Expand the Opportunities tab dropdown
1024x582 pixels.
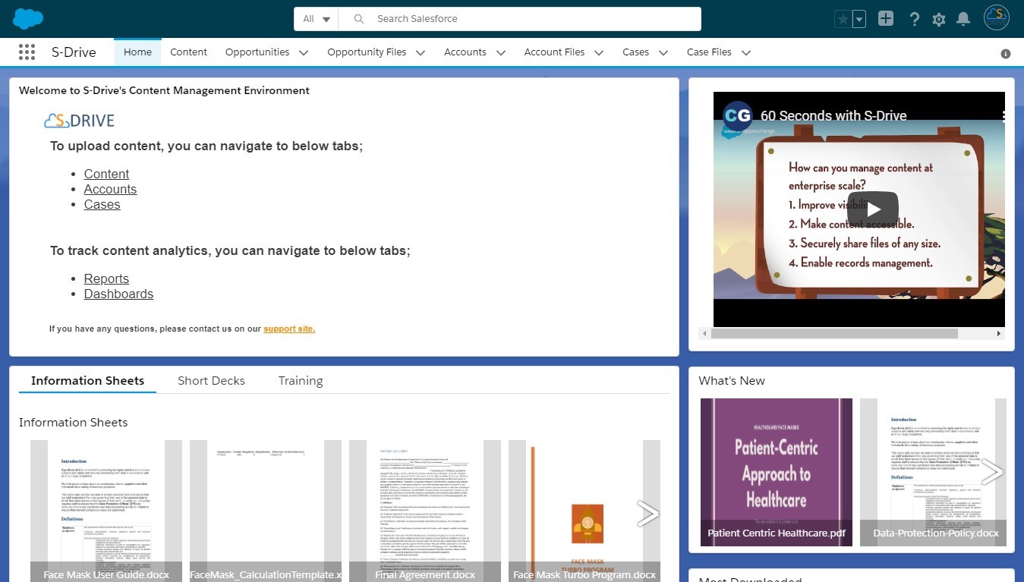click(x=303, y=52)
